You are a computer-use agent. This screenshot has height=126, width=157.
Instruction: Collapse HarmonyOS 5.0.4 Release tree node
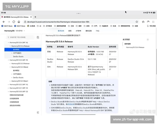10,46
